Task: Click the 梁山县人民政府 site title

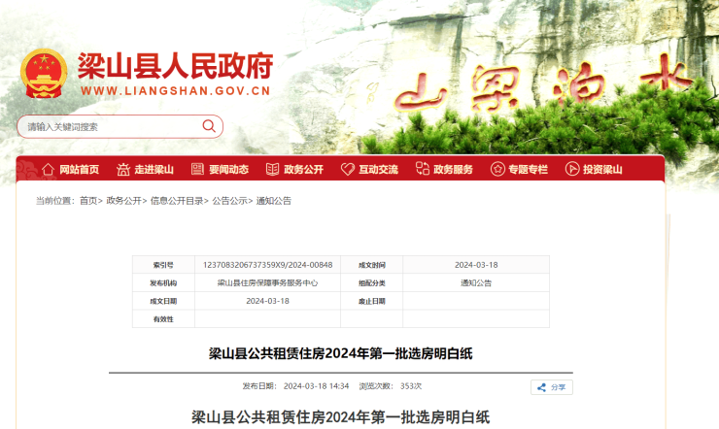Action: pos(175,66)
